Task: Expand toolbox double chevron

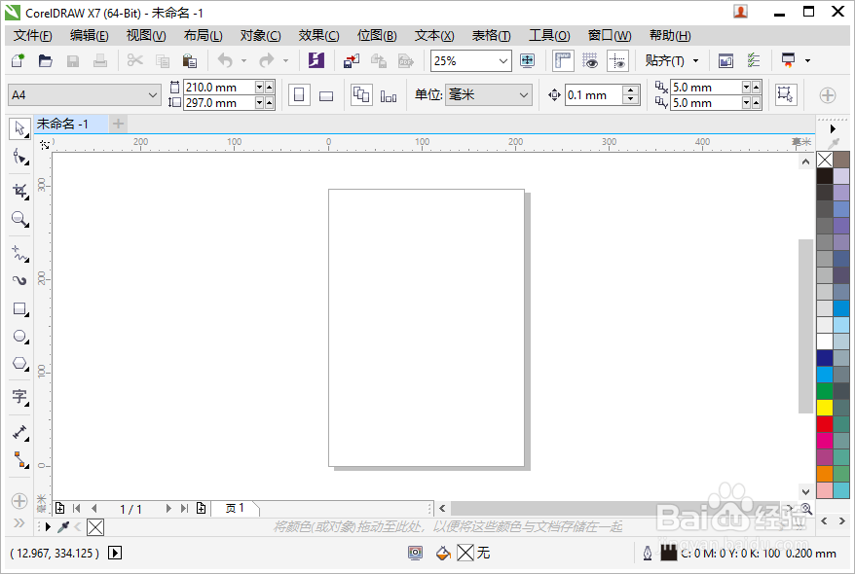Action: [19, 523]
